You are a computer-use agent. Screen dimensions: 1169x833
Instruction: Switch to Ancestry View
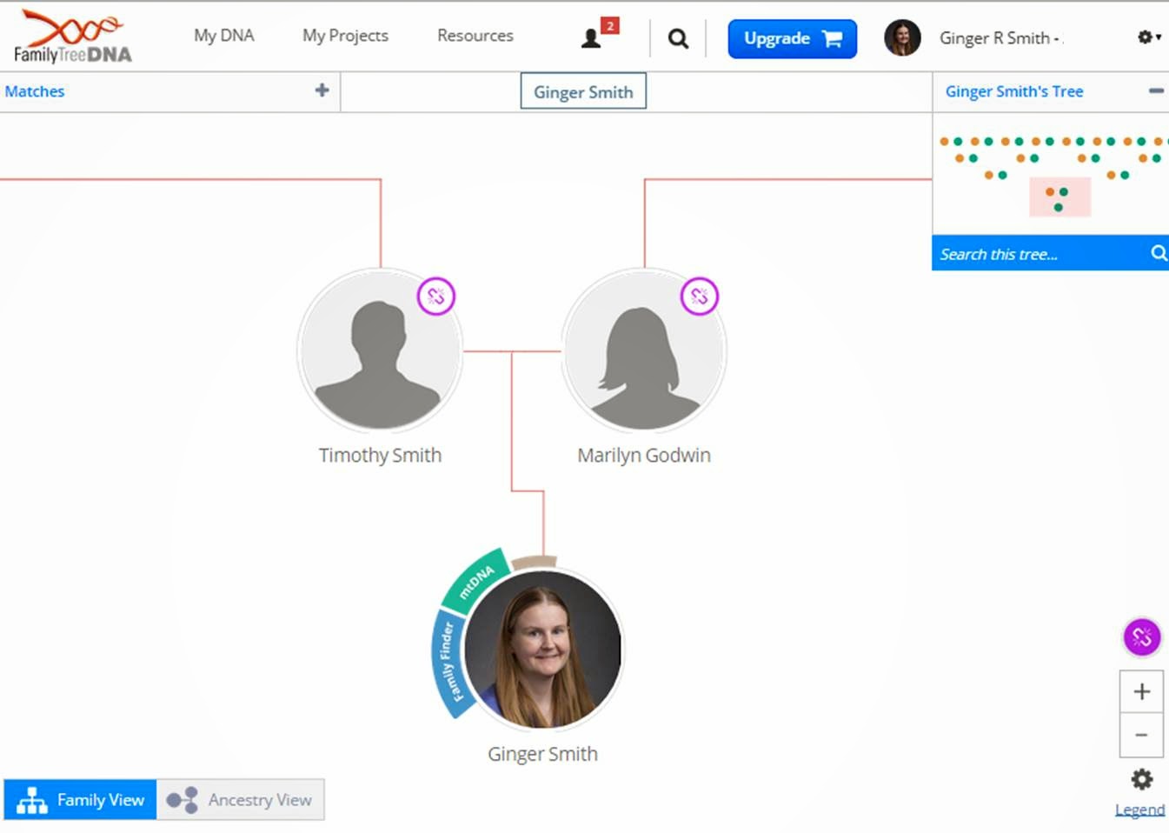pos(241,799)
